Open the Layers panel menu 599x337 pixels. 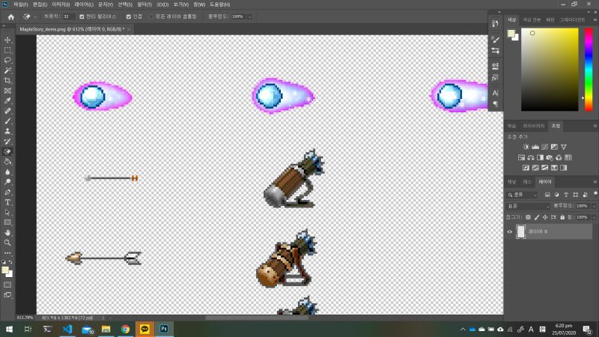click(595, 182)
